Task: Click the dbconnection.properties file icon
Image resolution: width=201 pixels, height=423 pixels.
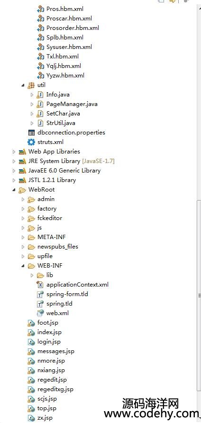Action: (x=31, y=133)
